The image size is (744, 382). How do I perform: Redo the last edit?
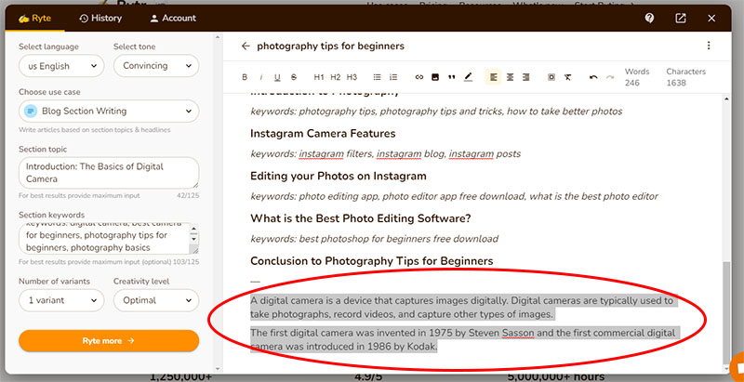click(x=610, y=77)
